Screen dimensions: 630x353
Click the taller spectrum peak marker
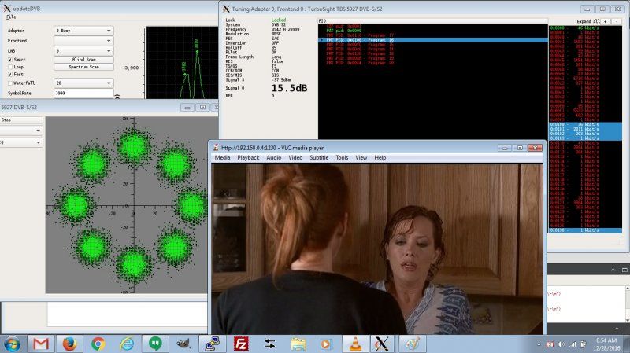coord(196,51)
